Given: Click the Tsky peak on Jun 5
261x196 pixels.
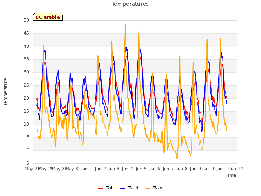Looking at the screenshot, I should pos(139,30).
